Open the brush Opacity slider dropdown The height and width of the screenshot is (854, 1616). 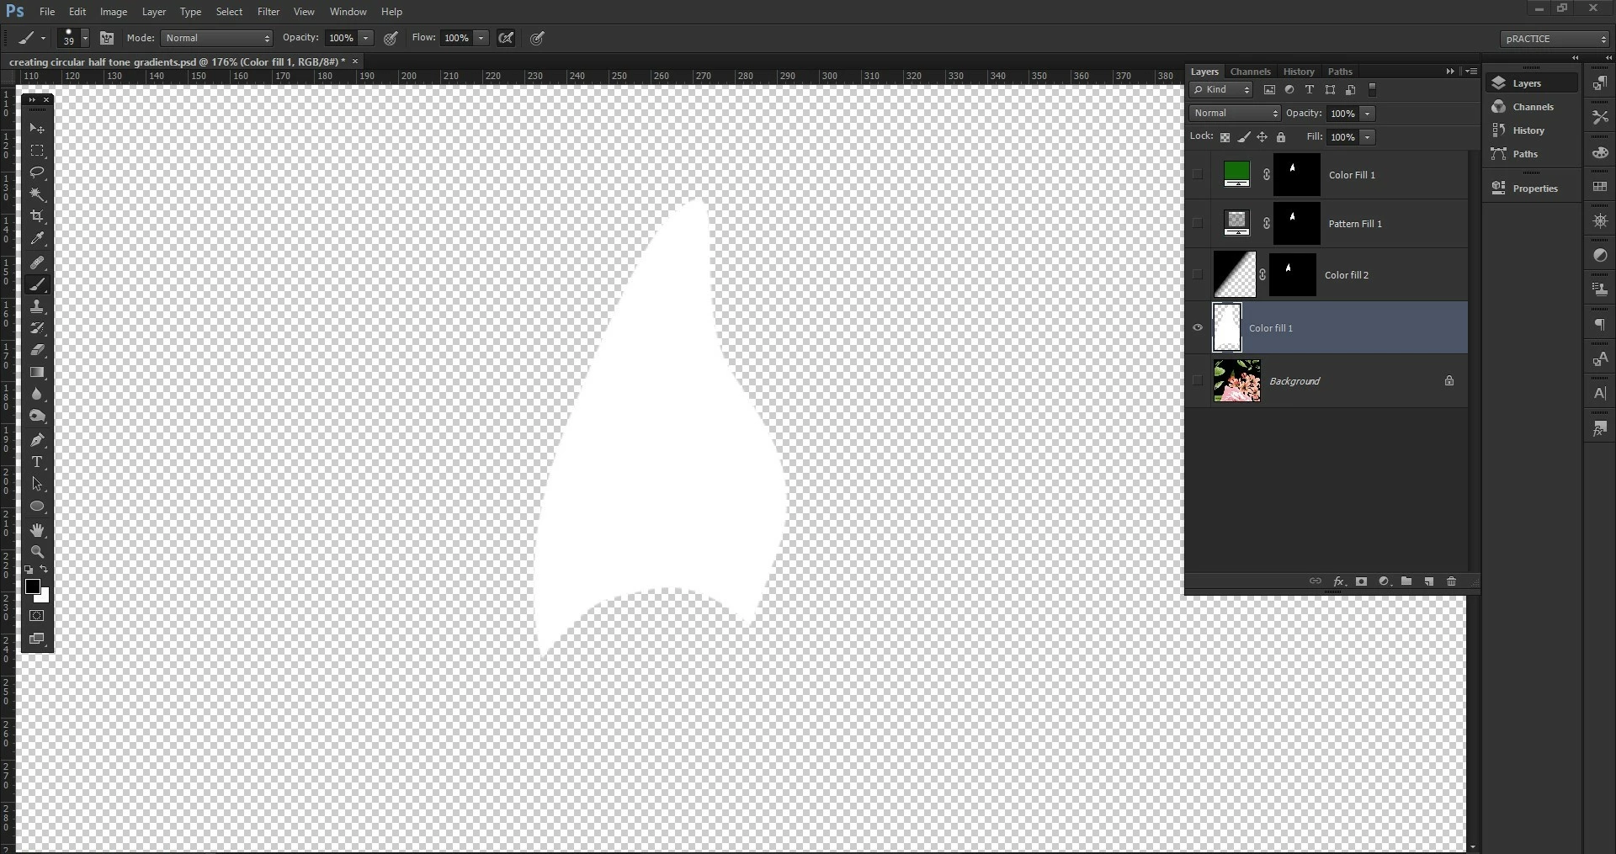point(365,38)
